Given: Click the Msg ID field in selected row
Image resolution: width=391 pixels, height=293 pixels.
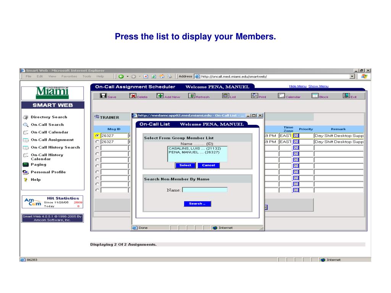Looking at the screenshot, I should [x=114, y=136].
